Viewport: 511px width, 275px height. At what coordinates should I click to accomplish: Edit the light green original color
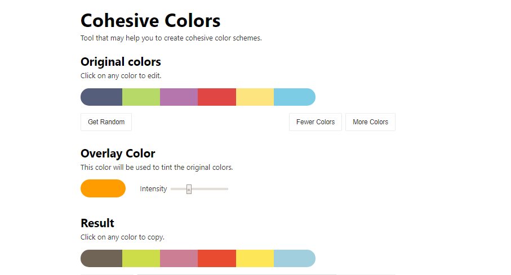141,97
